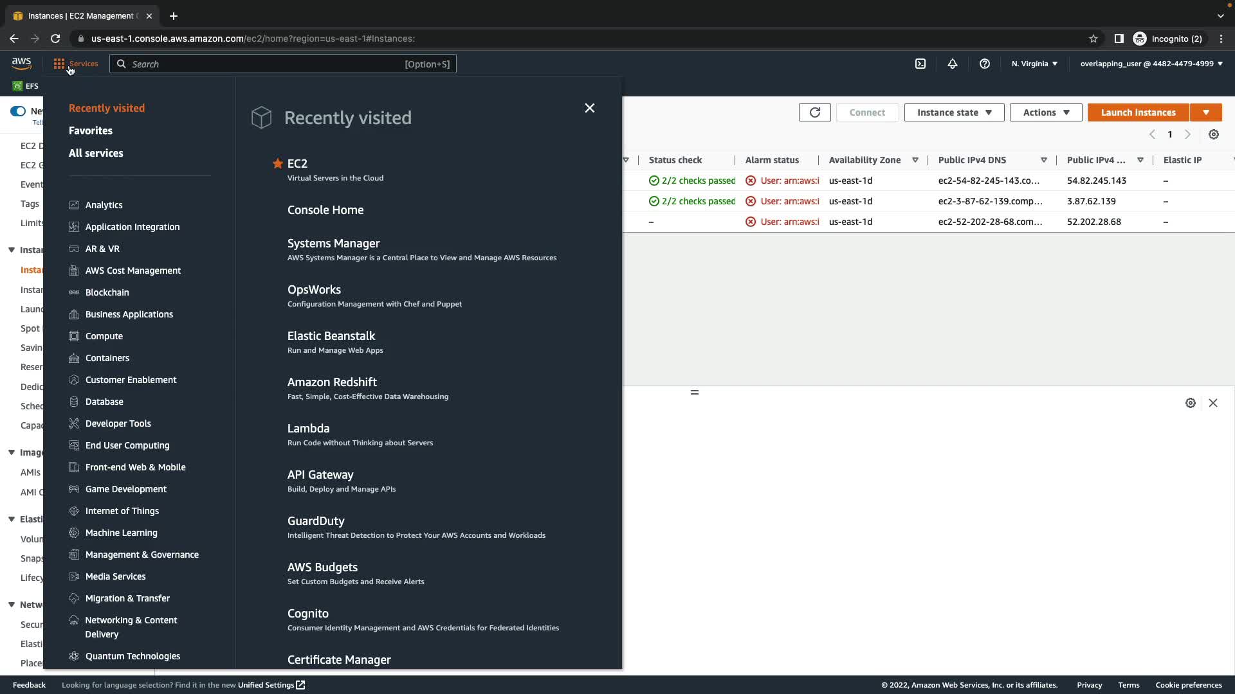Expand the Instance state dropdown
This screenshot has width=1235, height=694.
[954, 112]
